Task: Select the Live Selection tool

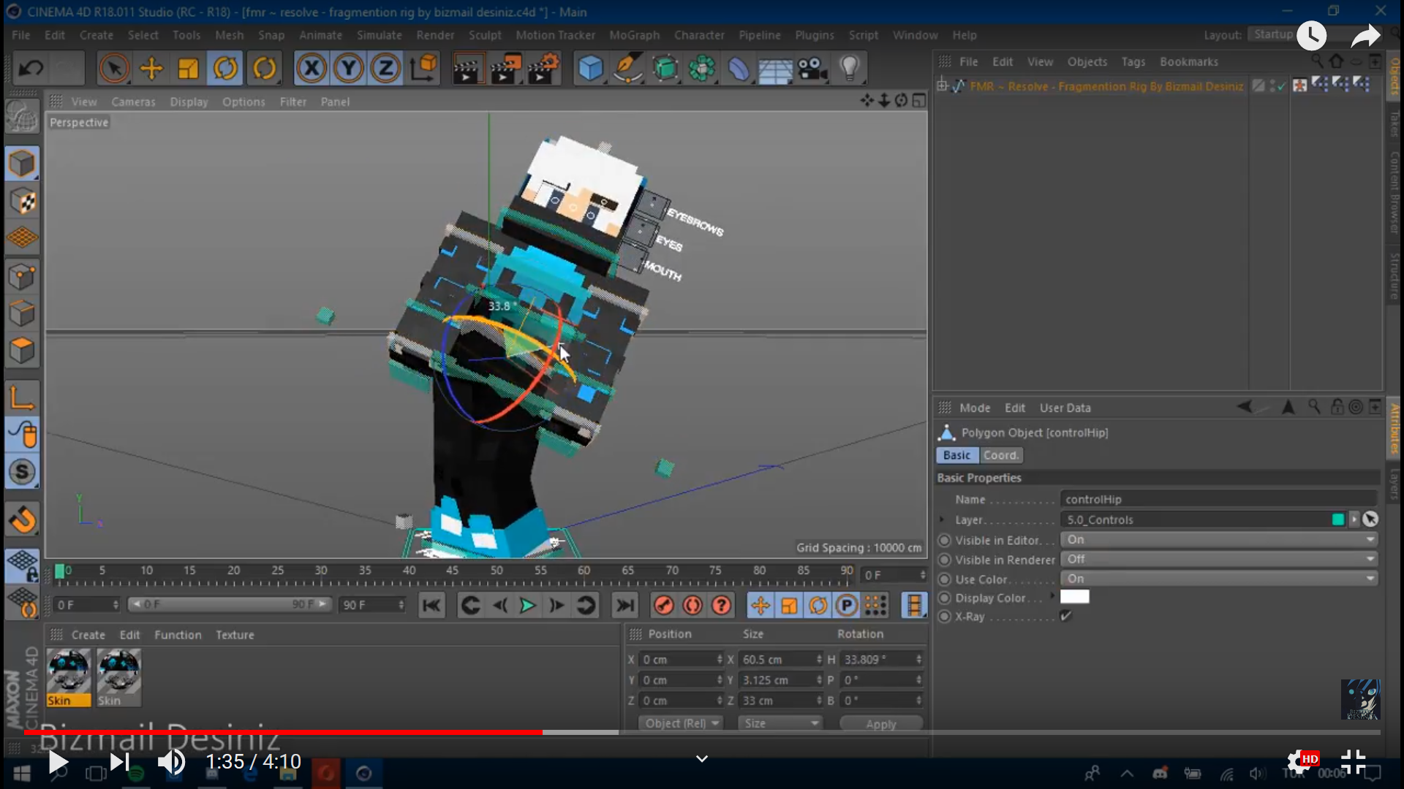Action: click(113, 69)
